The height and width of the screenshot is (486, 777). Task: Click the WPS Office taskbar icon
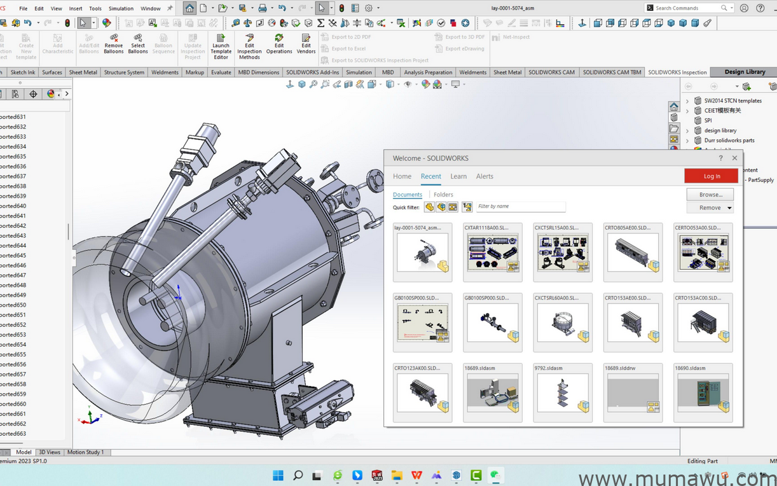click(416, 475)
